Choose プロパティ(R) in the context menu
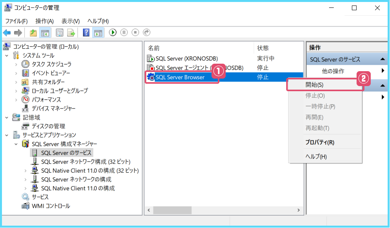Image resolution: width=390 pixels, height=228 pixels. click(320, 142)
